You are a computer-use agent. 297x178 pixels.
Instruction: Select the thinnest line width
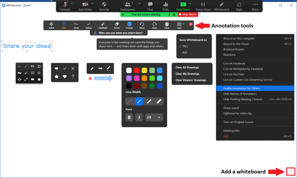(129, 101)
